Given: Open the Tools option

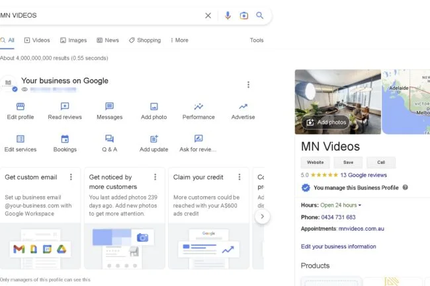Looking at the screenshot, I should [x=257, y=40].
